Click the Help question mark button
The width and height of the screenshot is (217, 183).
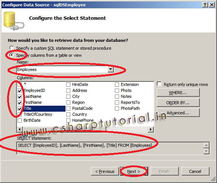click(205, 5)
